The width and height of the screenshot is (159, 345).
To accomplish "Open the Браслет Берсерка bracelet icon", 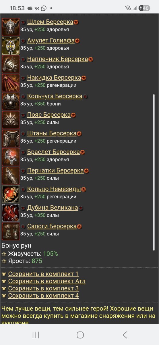I will (11, 157).
